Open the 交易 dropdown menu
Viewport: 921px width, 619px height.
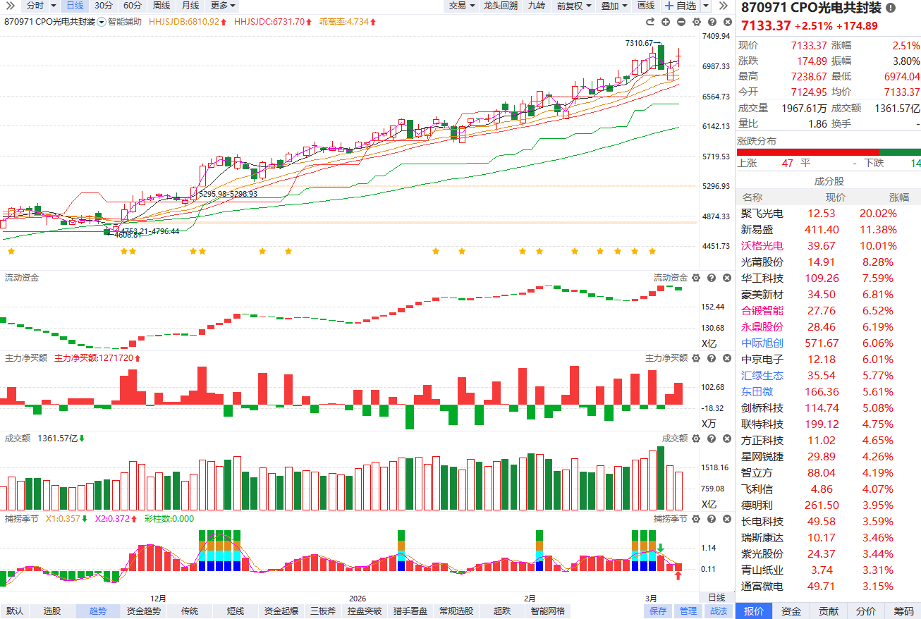pos(461,6)
